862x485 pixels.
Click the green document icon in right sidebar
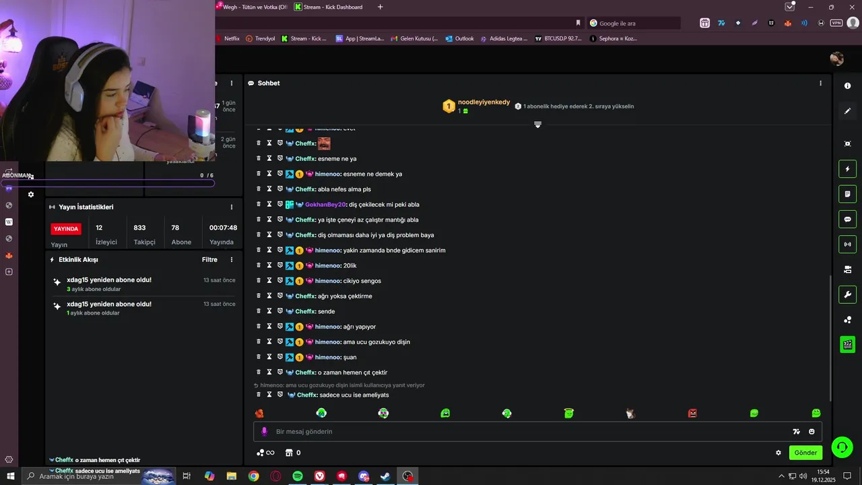[847, 194]
